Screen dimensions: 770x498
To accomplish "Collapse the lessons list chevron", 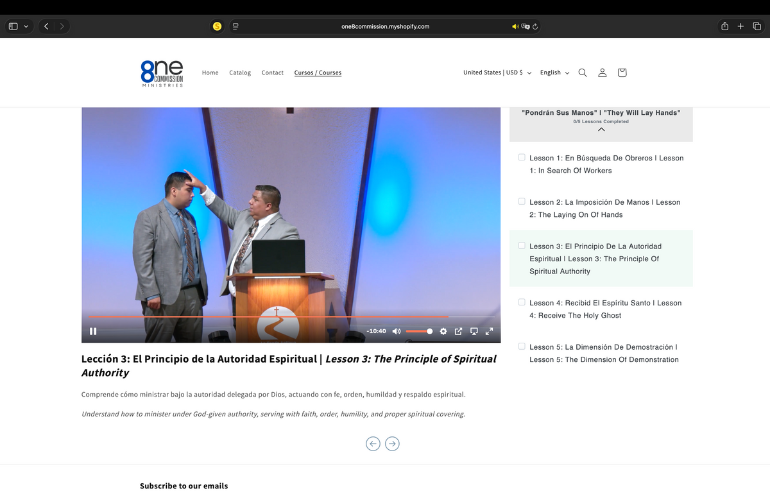I will tap(601, 129).
